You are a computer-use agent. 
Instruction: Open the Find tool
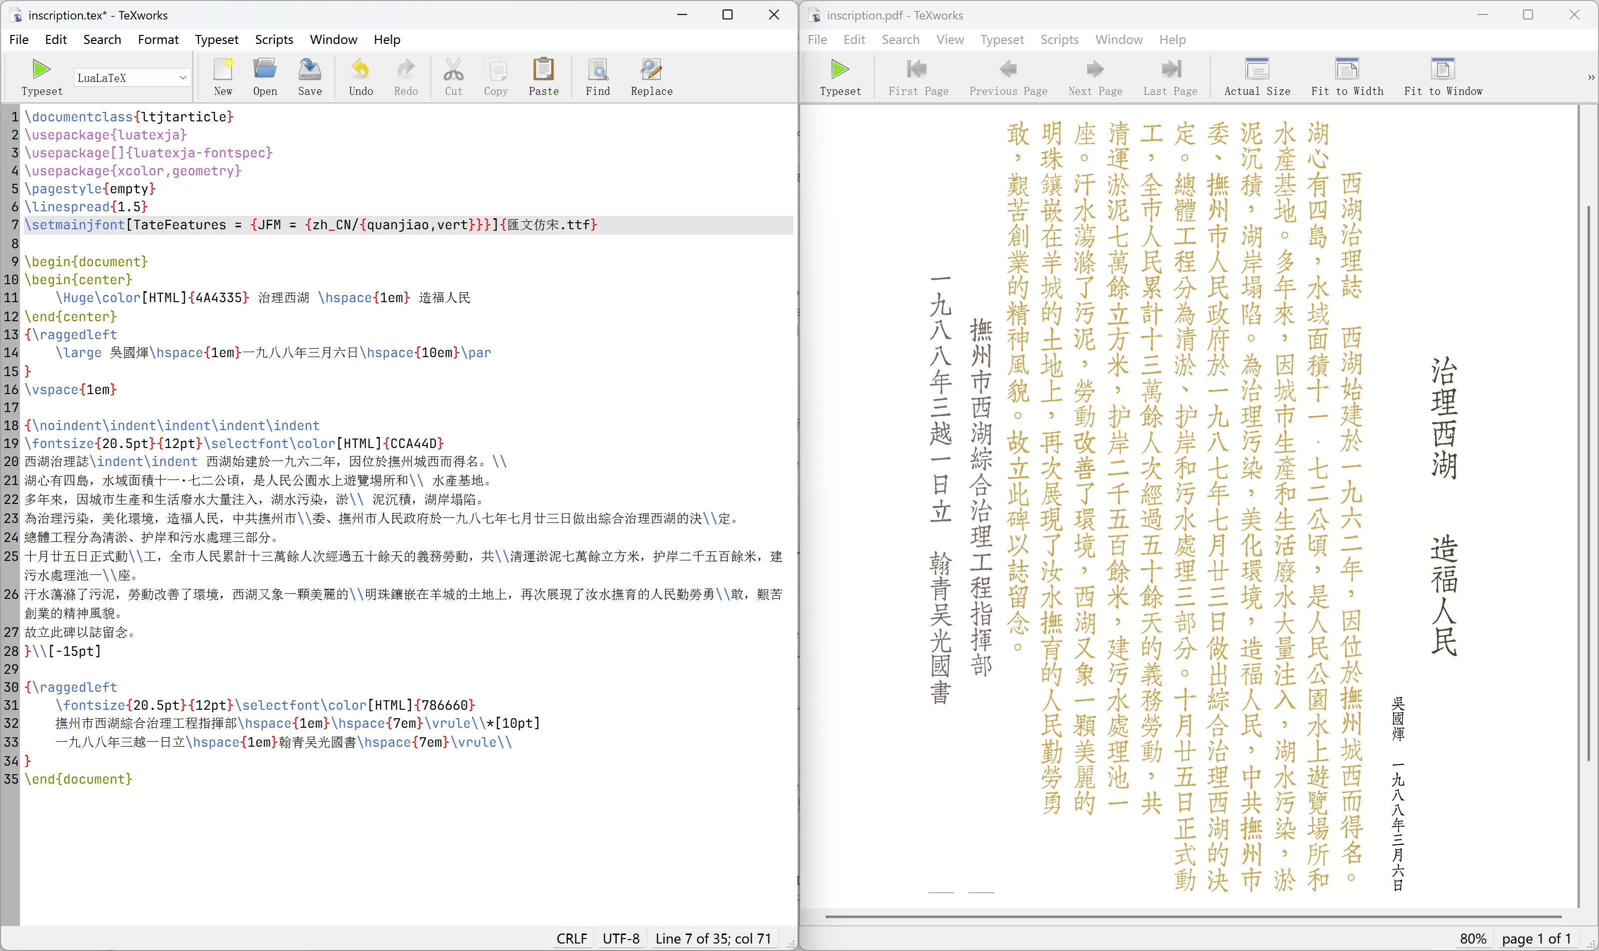point(598,77)
